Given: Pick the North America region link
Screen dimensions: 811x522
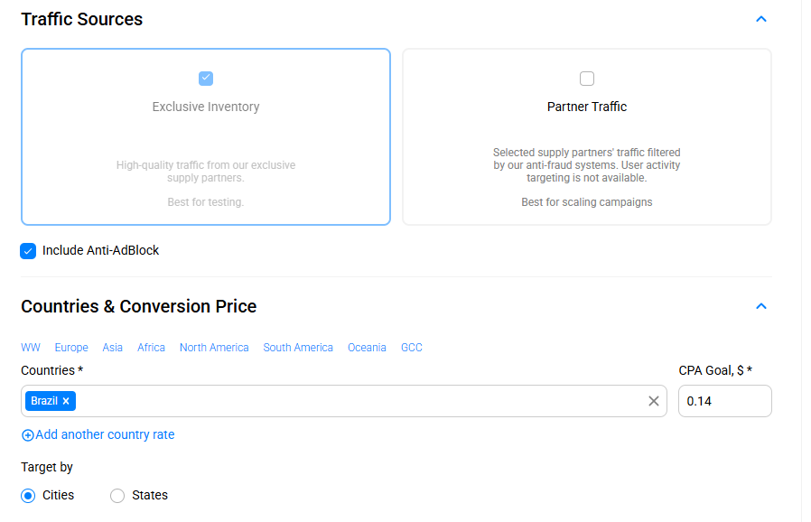Looking at the screenshot, I should 214,348.
